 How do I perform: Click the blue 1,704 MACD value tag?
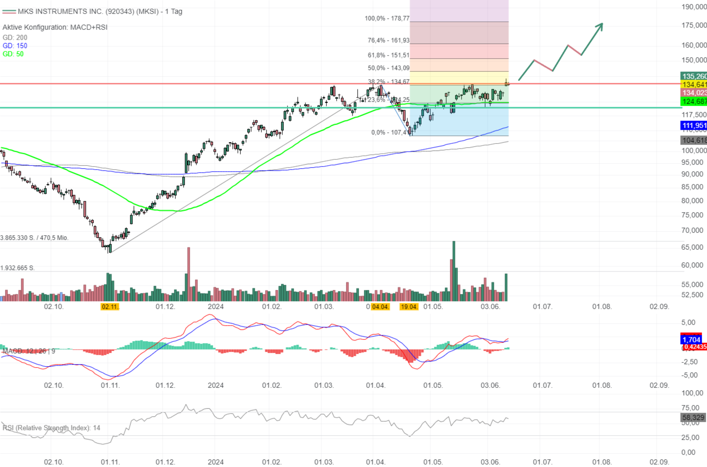[691, 340]
